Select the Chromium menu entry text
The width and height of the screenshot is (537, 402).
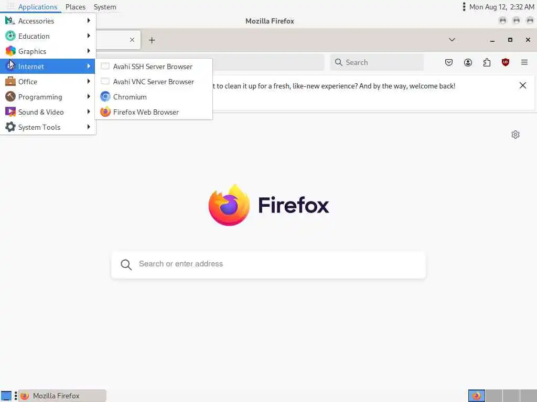coord(130,97)
